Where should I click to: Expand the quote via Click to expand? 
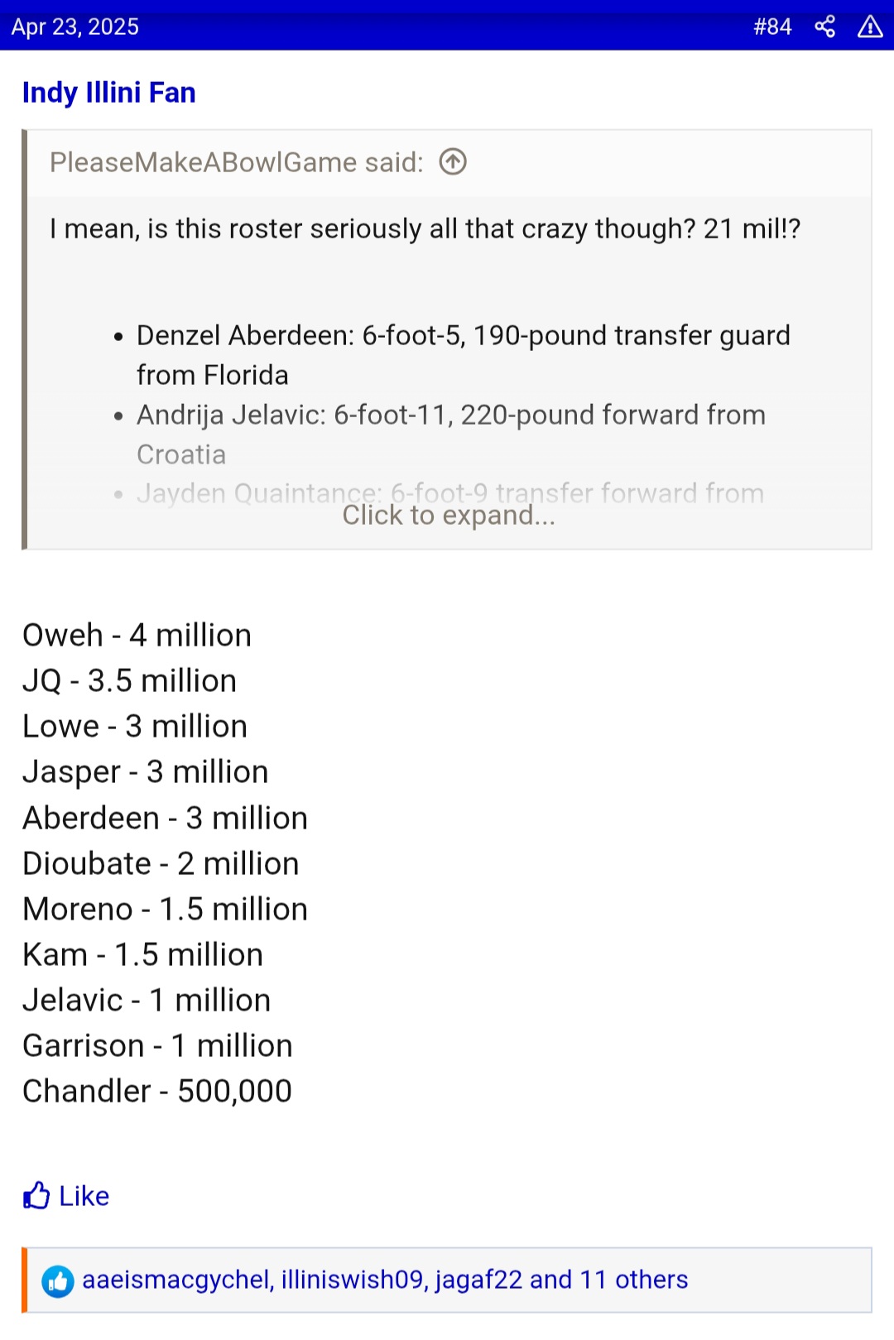coord(449,515)
